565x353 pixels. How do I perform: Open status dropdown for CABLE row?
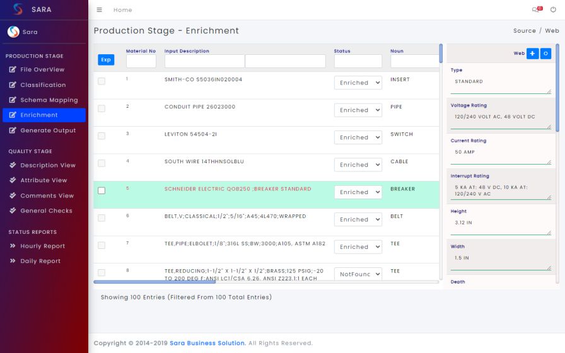[358, 165]
